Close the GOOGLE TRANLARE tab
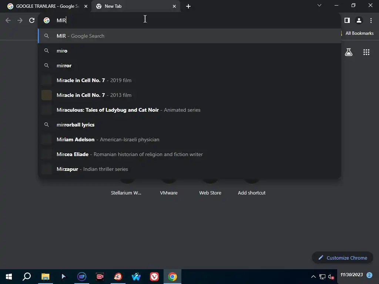Viewport: 379px width, 284px height. [x=86, y=6]
